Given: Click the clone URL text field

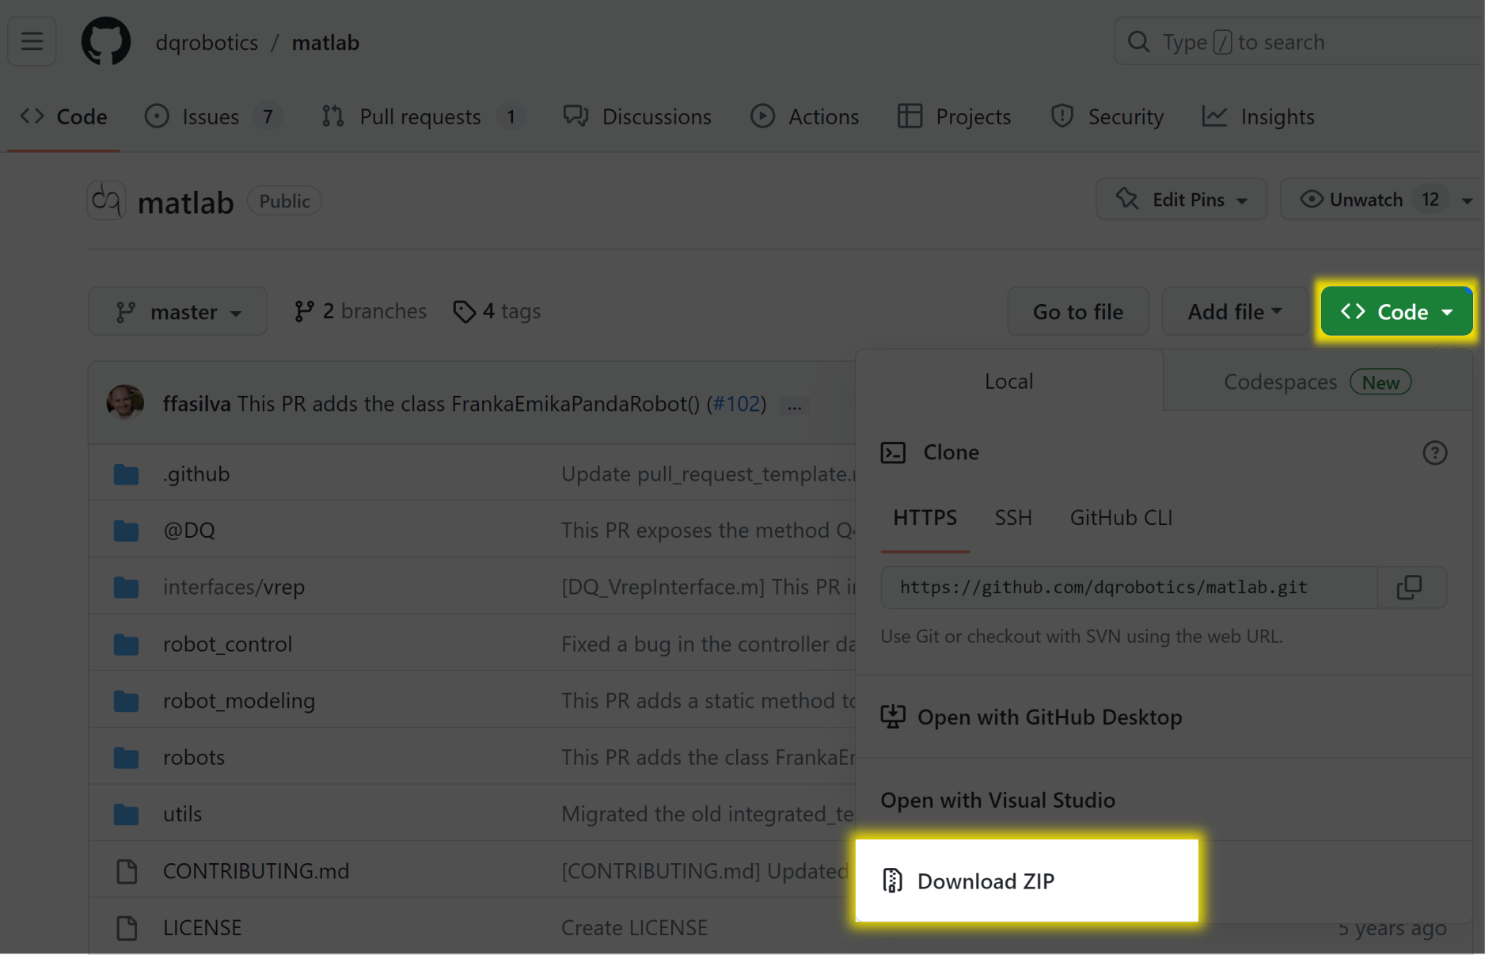Looking at the screenshot, I should click(1129, 587).
